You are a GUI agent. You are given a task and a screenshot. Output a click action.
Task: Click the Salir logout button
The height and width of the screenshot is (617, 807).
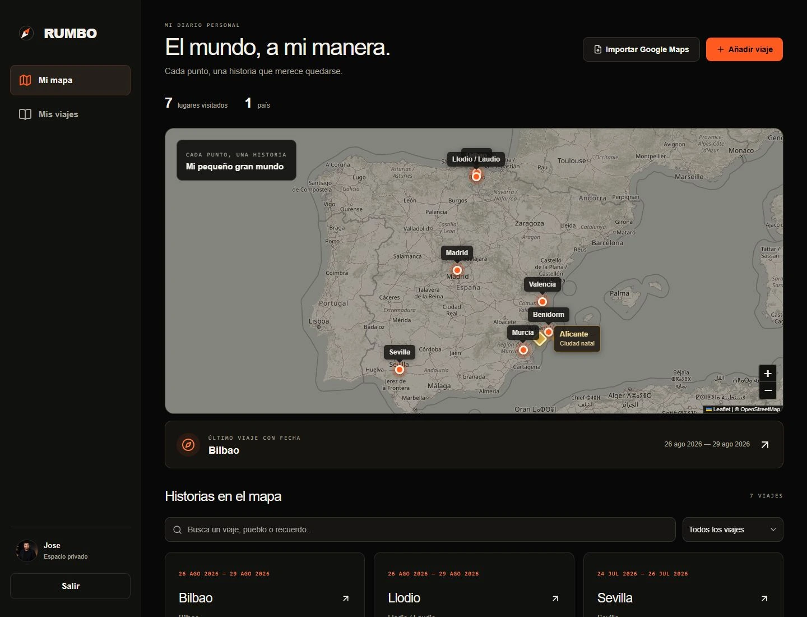click(x=70, y=586)
